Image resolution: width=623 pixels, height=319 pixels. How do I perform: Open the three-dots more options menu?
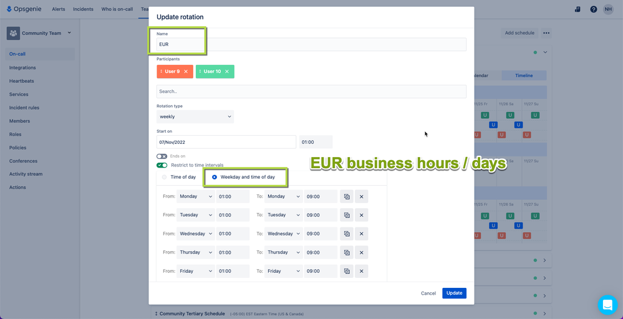tap(546, 33)
